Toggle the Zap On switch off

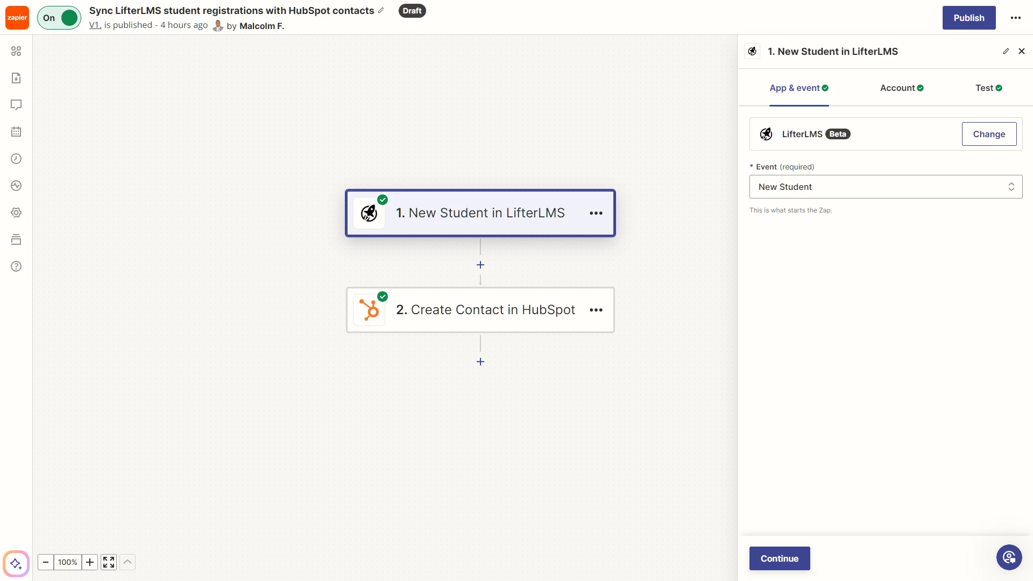[x=59, y=18]
